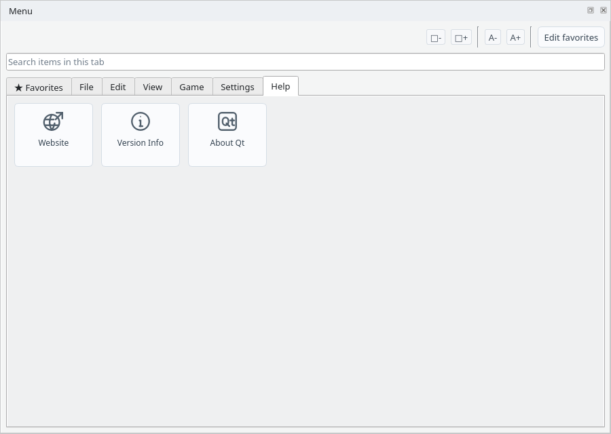Screen dimensions: 611x434
Task: Open the About Qt tile
Action: coord(227,135)
